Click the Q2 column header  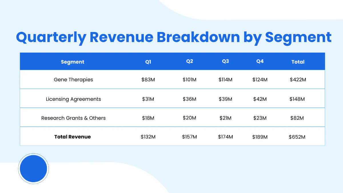(190, 61)
